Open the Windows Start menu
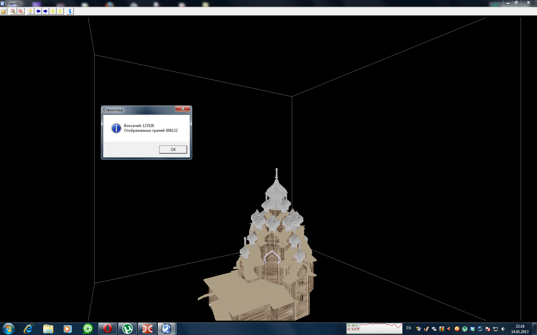This screenshot has width=537, height=335. click(8, 329)
